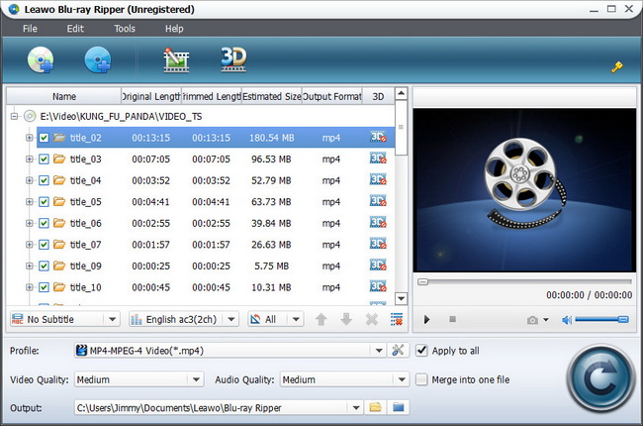Stop the preview playback
Screen dimensions: 643x426
(452, 319)
